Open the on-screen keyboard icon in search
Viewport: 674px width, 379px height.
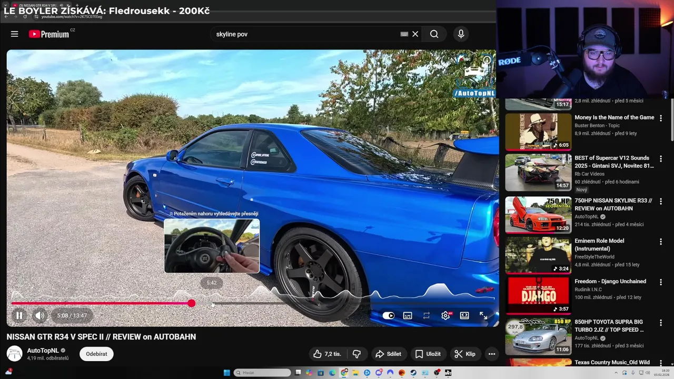[404, 34]
